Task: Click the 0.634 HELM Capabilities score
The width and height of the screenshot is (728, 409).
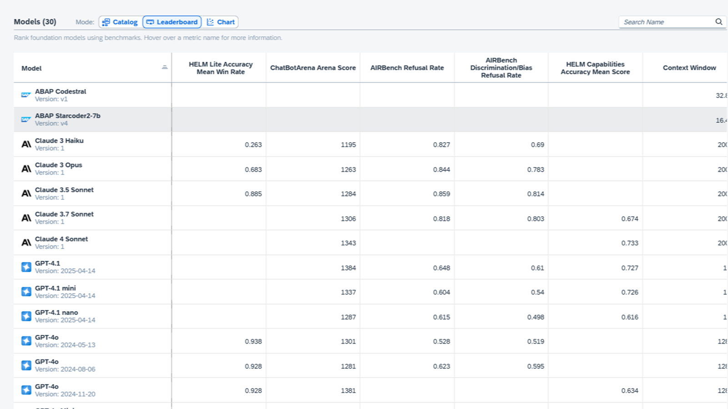Action: (630, 390)
